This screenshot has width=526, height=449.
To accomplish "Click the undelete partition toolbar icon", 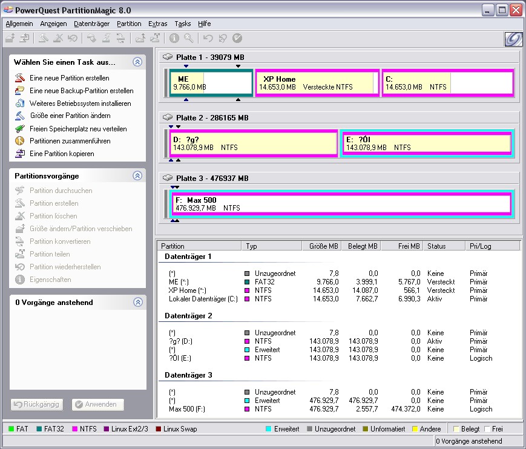I will pos(73,38).
